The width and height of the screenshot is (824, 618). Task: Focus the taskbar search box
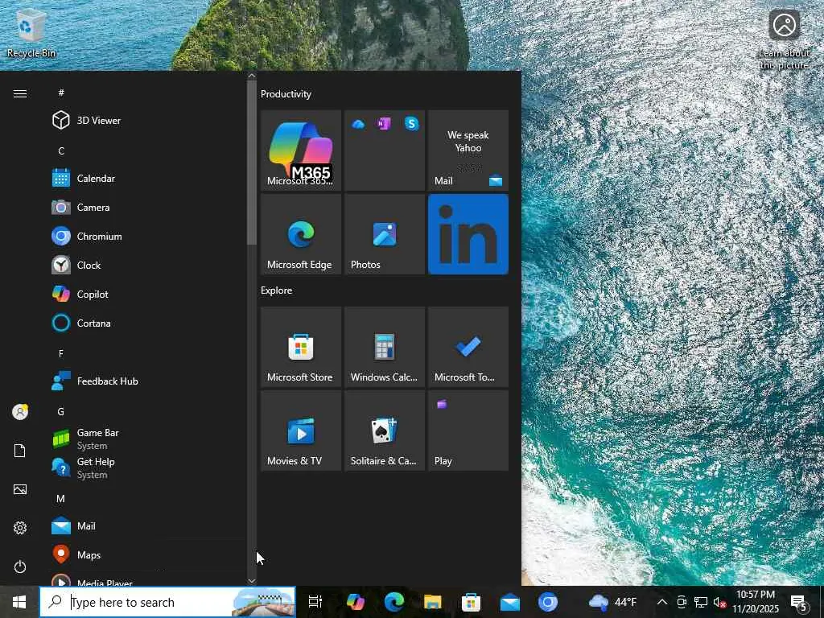click(167, 602)
